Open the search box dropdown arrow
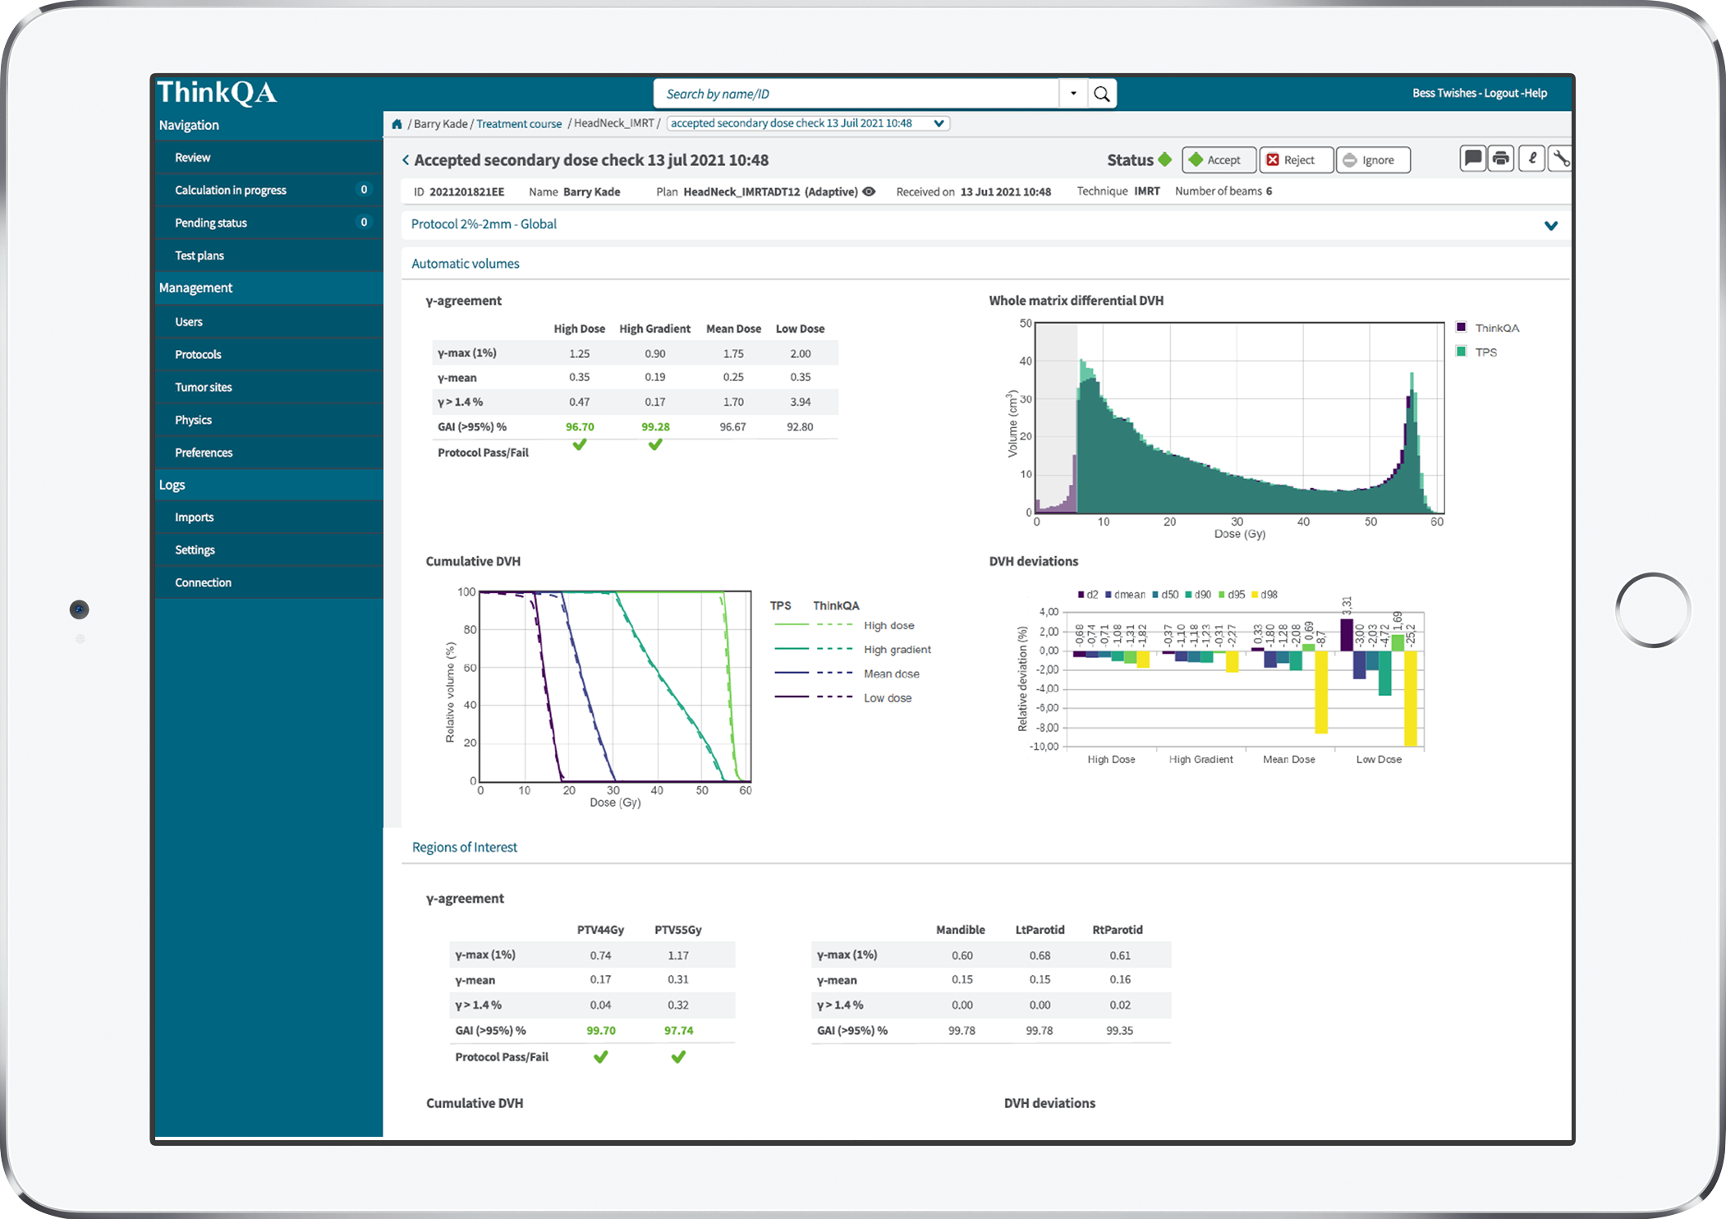Image resolution: width=1726 pixels, height=1219 pixels. tap(1073, 94)
